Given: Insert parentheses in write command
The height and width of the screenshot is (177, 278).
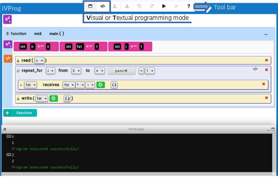Looking at the screenshot, I should click(67, 98).
